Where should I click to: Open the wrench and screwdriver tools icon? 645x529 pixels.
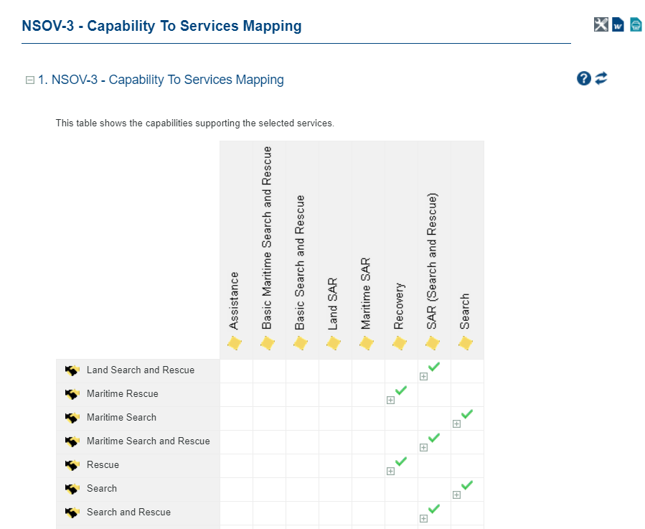pos(601,24)
